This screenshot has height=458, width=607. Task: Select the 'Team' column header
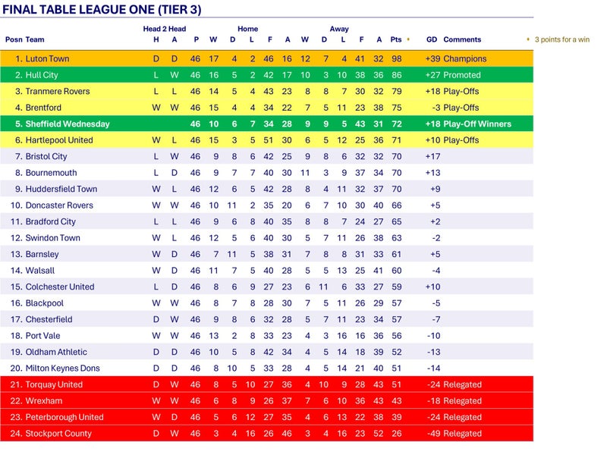35,39
